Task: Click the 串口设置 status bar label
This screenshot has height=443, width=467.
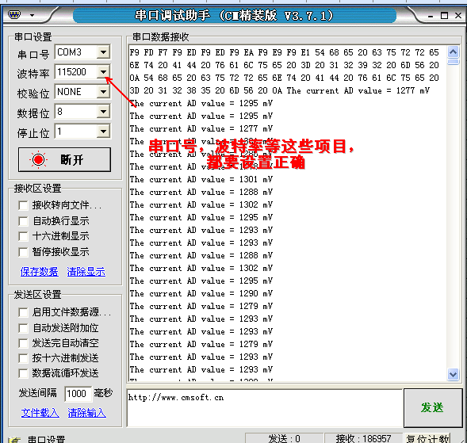Action: click(46, 439)
